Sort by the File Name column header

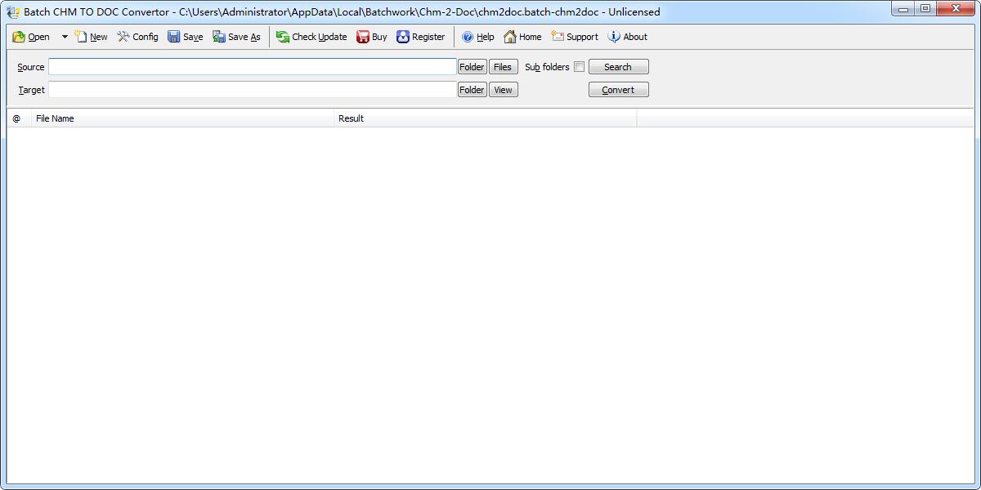(182, 118)
